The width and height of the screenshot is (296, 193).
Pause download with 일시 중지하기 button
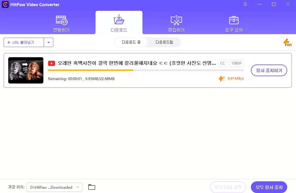click(x=269, y=70)
